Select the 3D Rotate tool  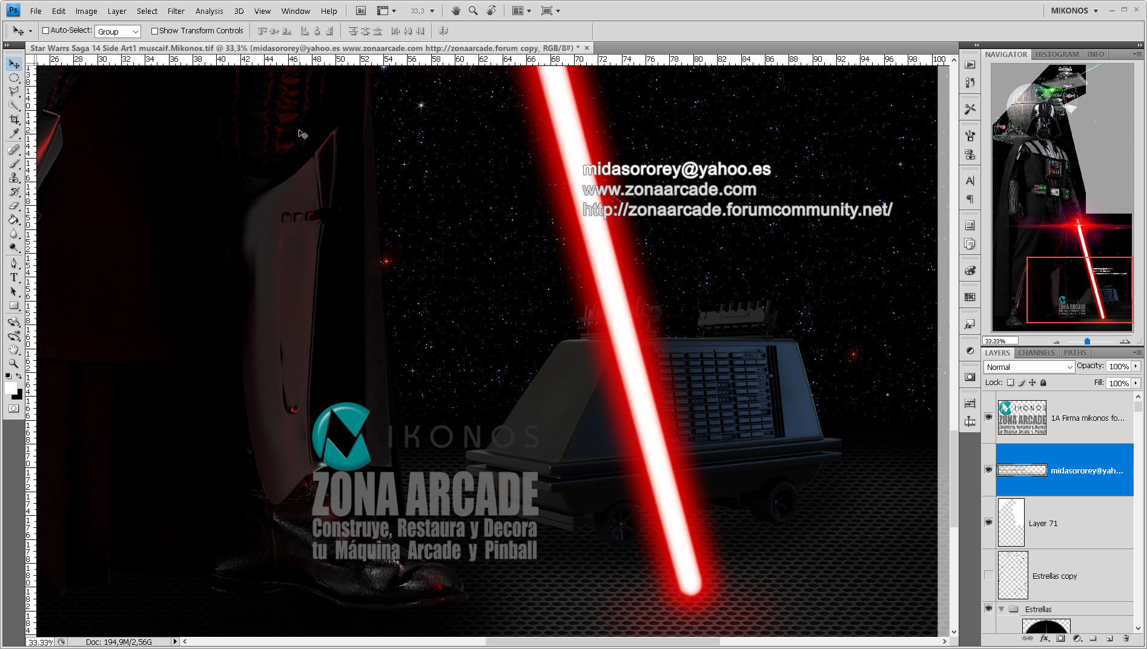(x=14, y=321)
